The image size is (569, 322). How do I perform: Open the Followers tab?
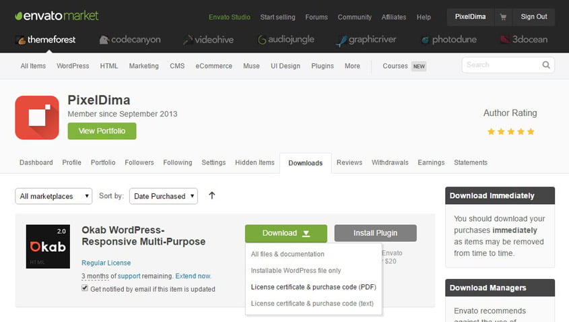139,162
